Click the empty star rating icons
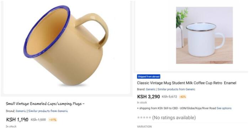Viewport: 249px width, 131px height. pyautogui.click(x=144, y=117)
